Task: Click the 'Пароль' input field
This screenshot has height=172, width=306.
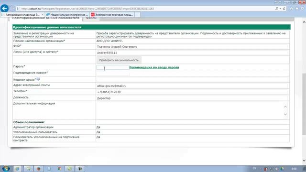Action: coord(113,67)
